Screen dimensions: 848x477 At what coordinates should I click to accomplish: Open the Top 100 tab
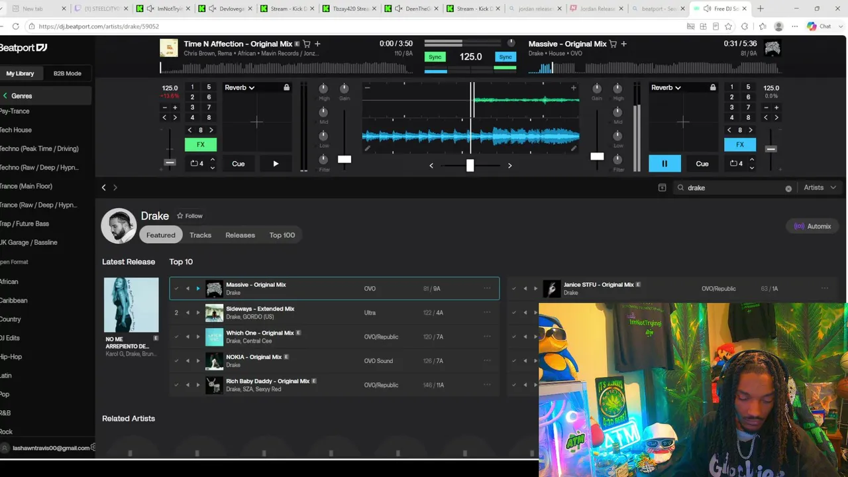click(282, 235)
